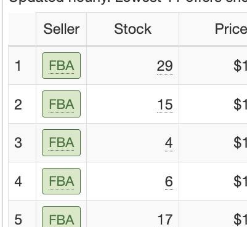Screen dimensions: 247x227
Task: Sort by the Seller column header
Action: click(x=61, y=29)
